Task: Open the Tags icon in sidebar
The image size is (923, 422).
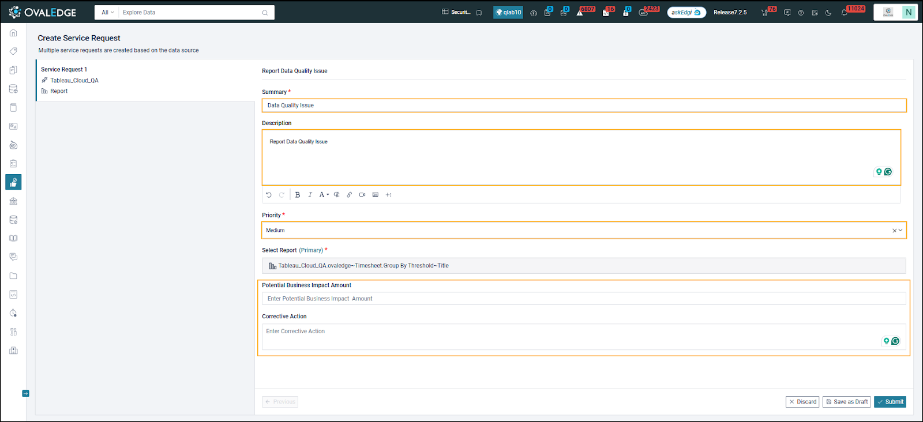Action: coord(13,51)
